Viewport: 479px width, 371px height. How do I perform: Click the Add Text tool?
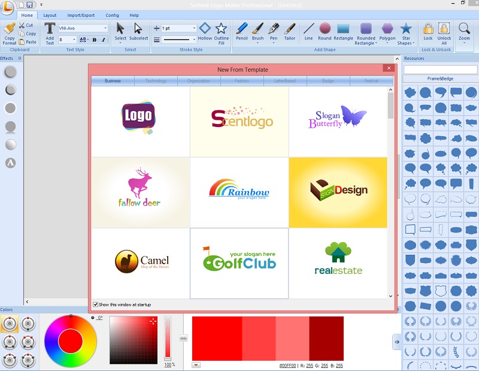click(50, 33)
